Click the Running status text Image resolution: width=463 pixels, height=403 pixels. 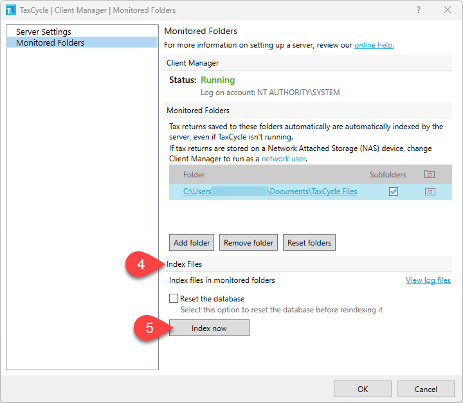218,80
